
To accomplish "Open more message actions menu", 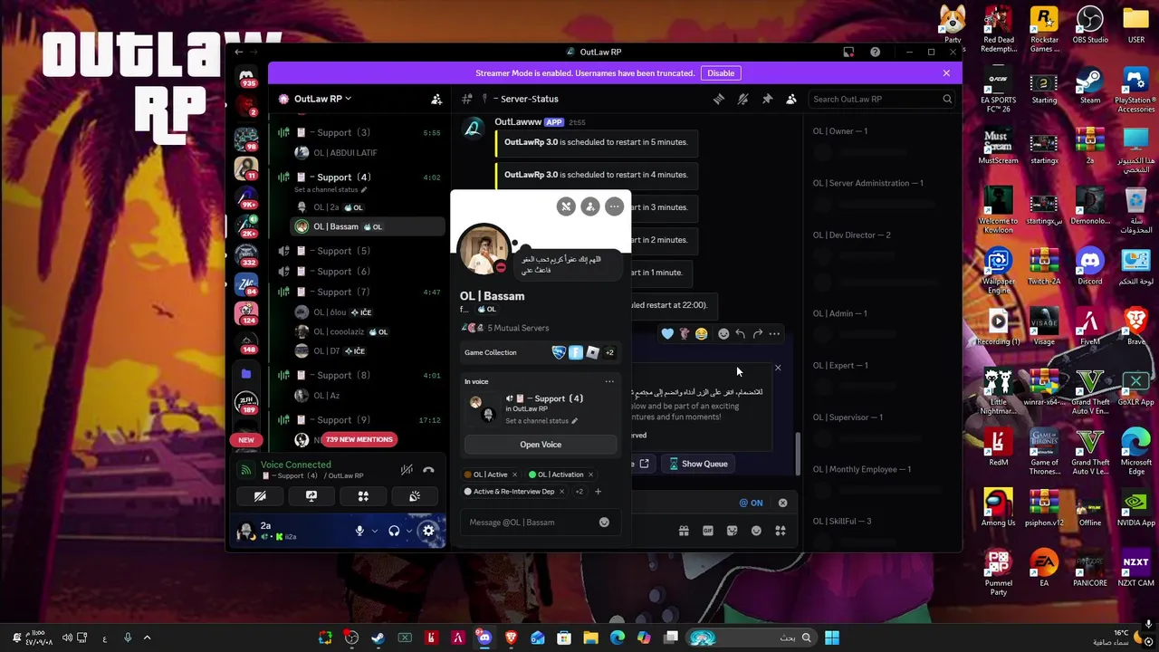I will [x=774, y=334].
